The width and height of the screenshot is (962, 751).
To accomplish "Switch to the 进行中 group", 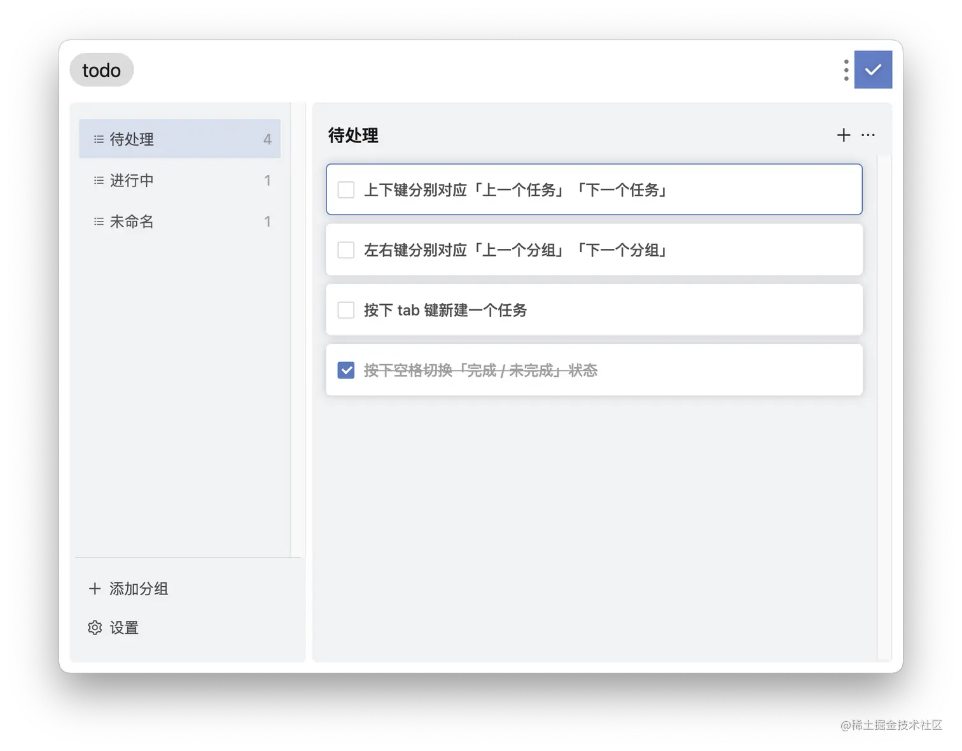I will point(180,180).
